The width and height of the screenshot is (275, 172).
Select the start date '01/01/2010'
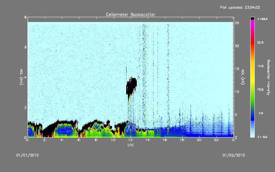tap(27, 155)
